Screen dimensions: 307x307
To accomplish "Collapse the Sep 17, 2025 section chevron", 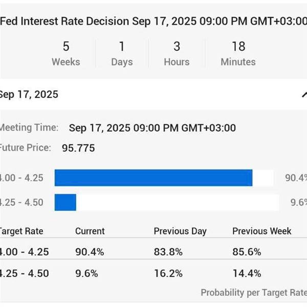I will [x=304, y=94].
